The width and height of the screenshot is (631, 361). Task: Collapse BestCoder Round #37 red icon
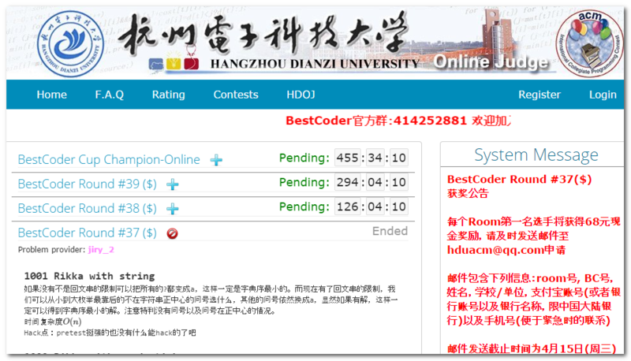(172, 233)
